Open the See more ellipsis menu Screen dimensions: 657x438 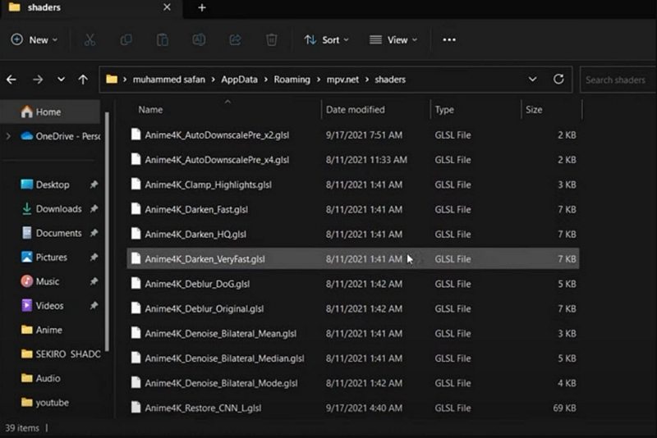(449, 39)
